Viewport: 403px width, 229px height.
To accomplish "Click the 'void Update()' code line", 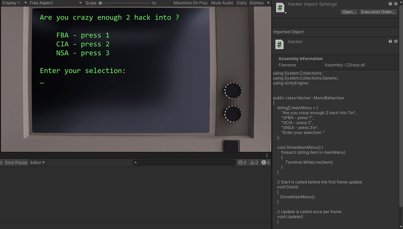I will pos(290,217).
